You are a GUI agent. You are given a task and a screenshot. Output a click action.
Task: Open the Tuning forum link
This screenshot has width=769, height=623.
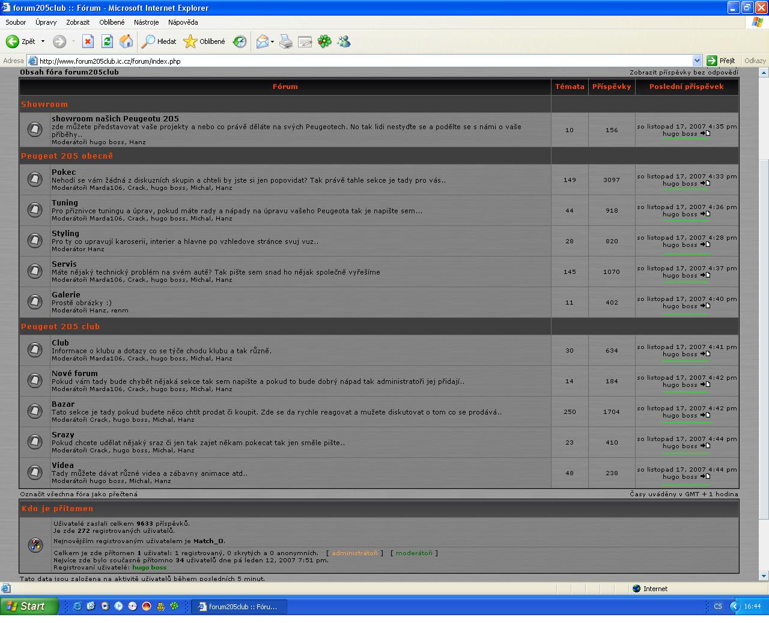(65, 202)
